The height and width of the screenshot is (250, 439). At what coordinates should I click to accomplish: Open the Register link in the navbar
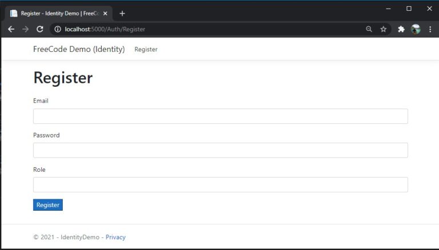(x=146, y=49)
